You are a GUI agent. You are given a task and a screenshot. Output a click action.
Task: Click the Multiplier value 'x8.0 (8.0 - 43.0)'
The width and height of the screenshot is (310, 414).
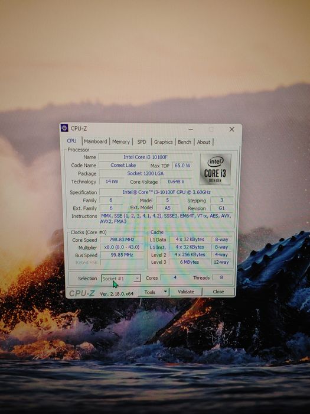(x=122, y=247)
